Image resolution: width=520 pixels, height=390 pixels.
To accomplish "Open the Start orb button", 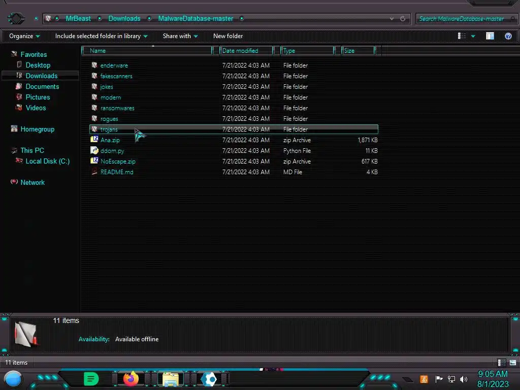I will pyautogui.click(x=13, y=379).
